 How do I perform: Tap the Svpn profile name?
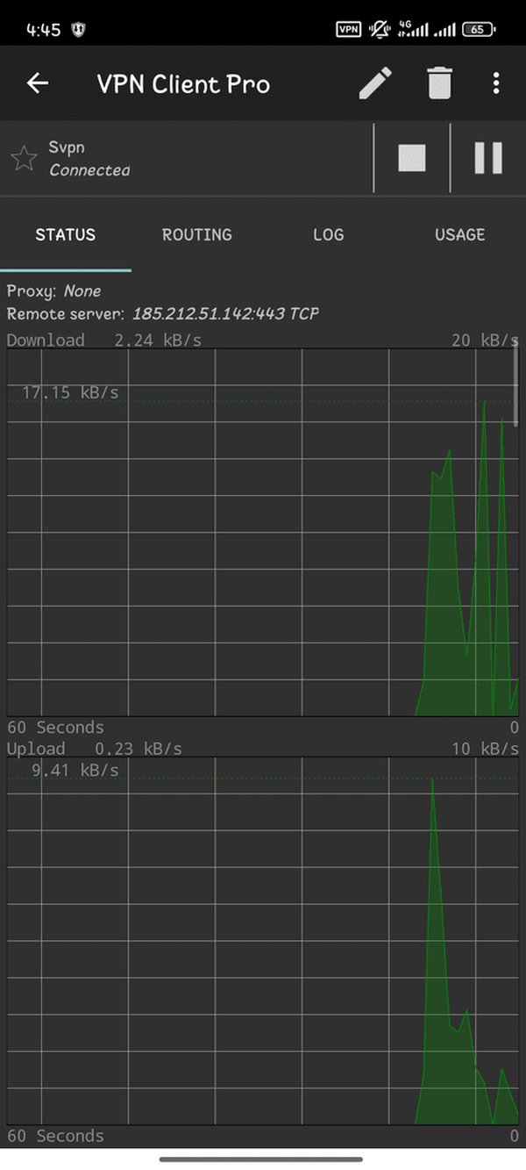coord(67,147)
